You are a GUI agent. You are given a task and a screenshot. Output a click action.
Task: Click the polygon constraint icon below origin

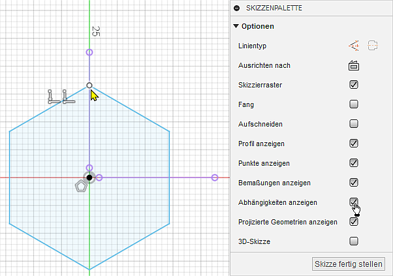[x=81, y=187]
